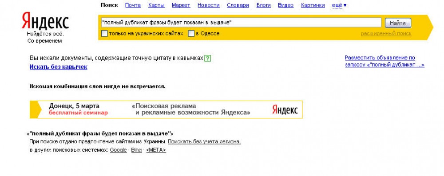Open Словари in top navigation

coord(238,5)
